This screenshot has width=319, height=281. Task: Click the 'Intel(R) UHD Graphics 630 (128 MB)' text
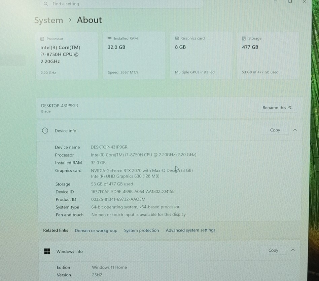coord(125,176)
